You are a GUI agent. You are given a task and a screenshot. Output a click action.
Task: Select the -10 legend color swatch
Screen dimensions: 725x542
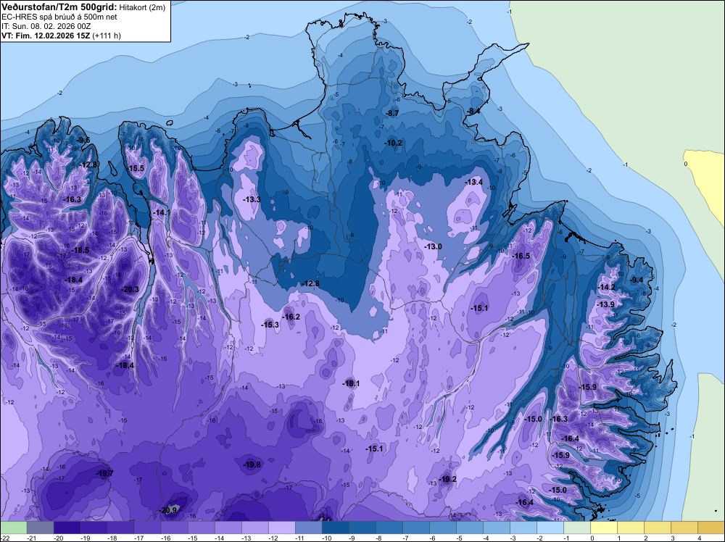click(335, 528)
